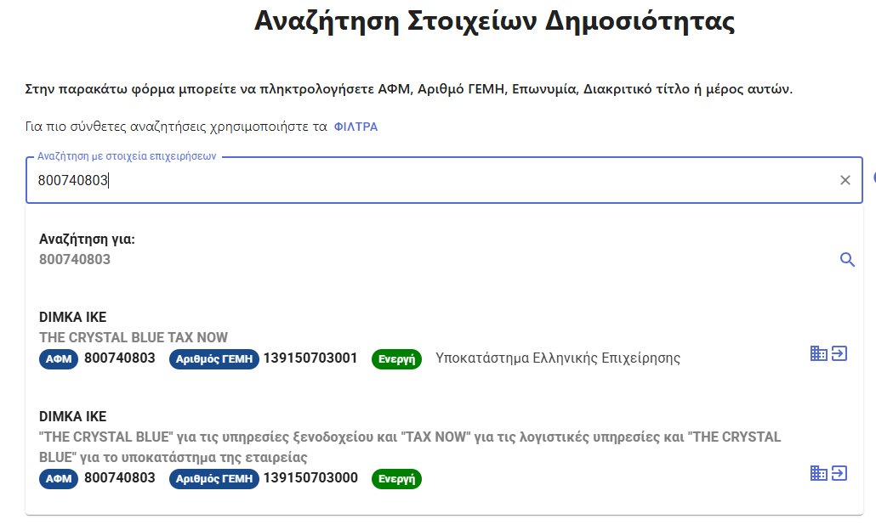This screenshot has width=876, height=530.
Task: Open company details icon for GEMH 139150703001
Action: [x=818, y=353]
